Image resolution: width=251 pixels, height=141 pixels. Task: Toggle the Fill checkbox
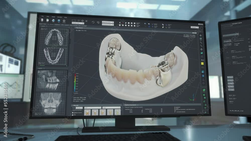point(73,115)
